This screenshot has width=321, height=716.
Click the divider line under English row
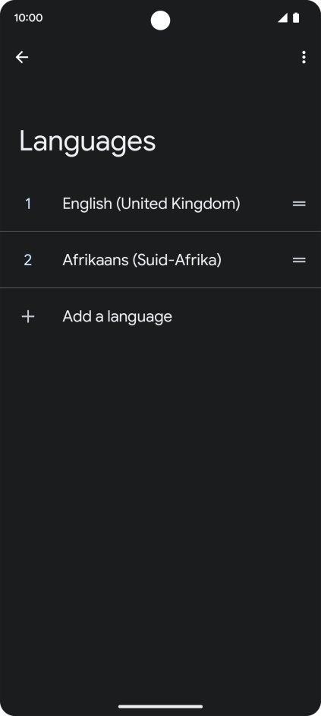[161, 232]
